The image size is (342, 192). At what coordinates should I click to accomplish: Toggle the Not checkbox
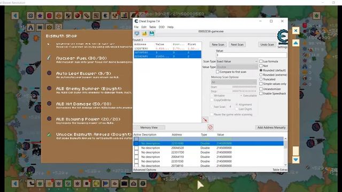click(x=261, y=66)
